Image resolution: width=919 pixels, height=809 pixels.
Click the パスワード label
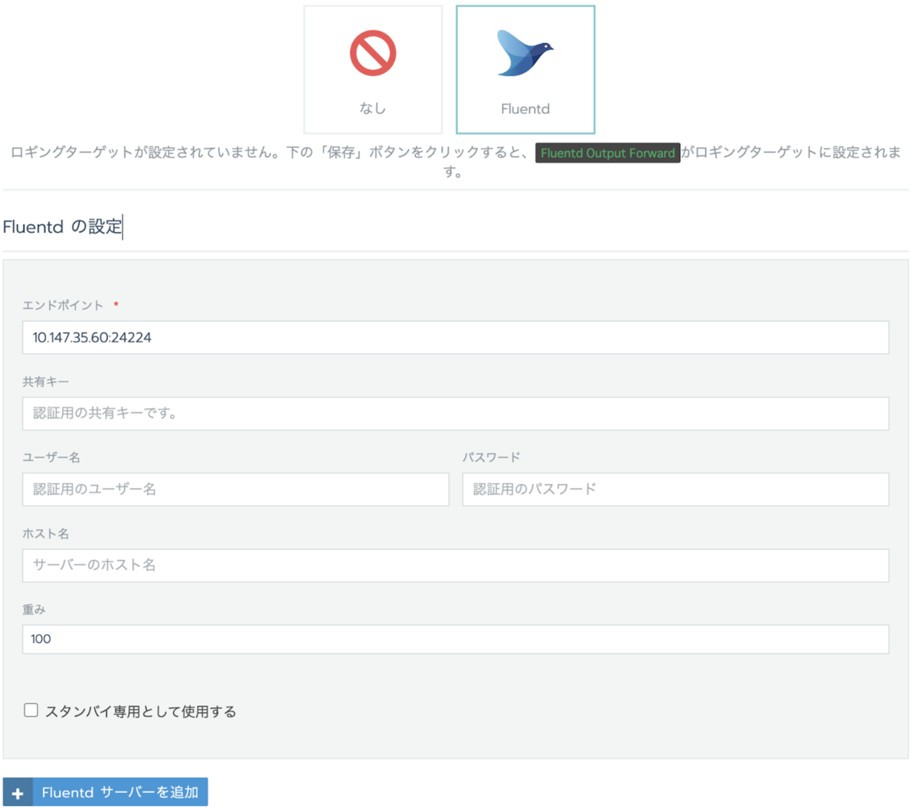[x=492, y=457]
